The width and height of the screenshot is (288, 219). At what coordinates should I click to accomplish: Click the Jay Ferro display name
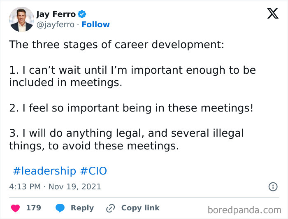[x=56, y=14]
